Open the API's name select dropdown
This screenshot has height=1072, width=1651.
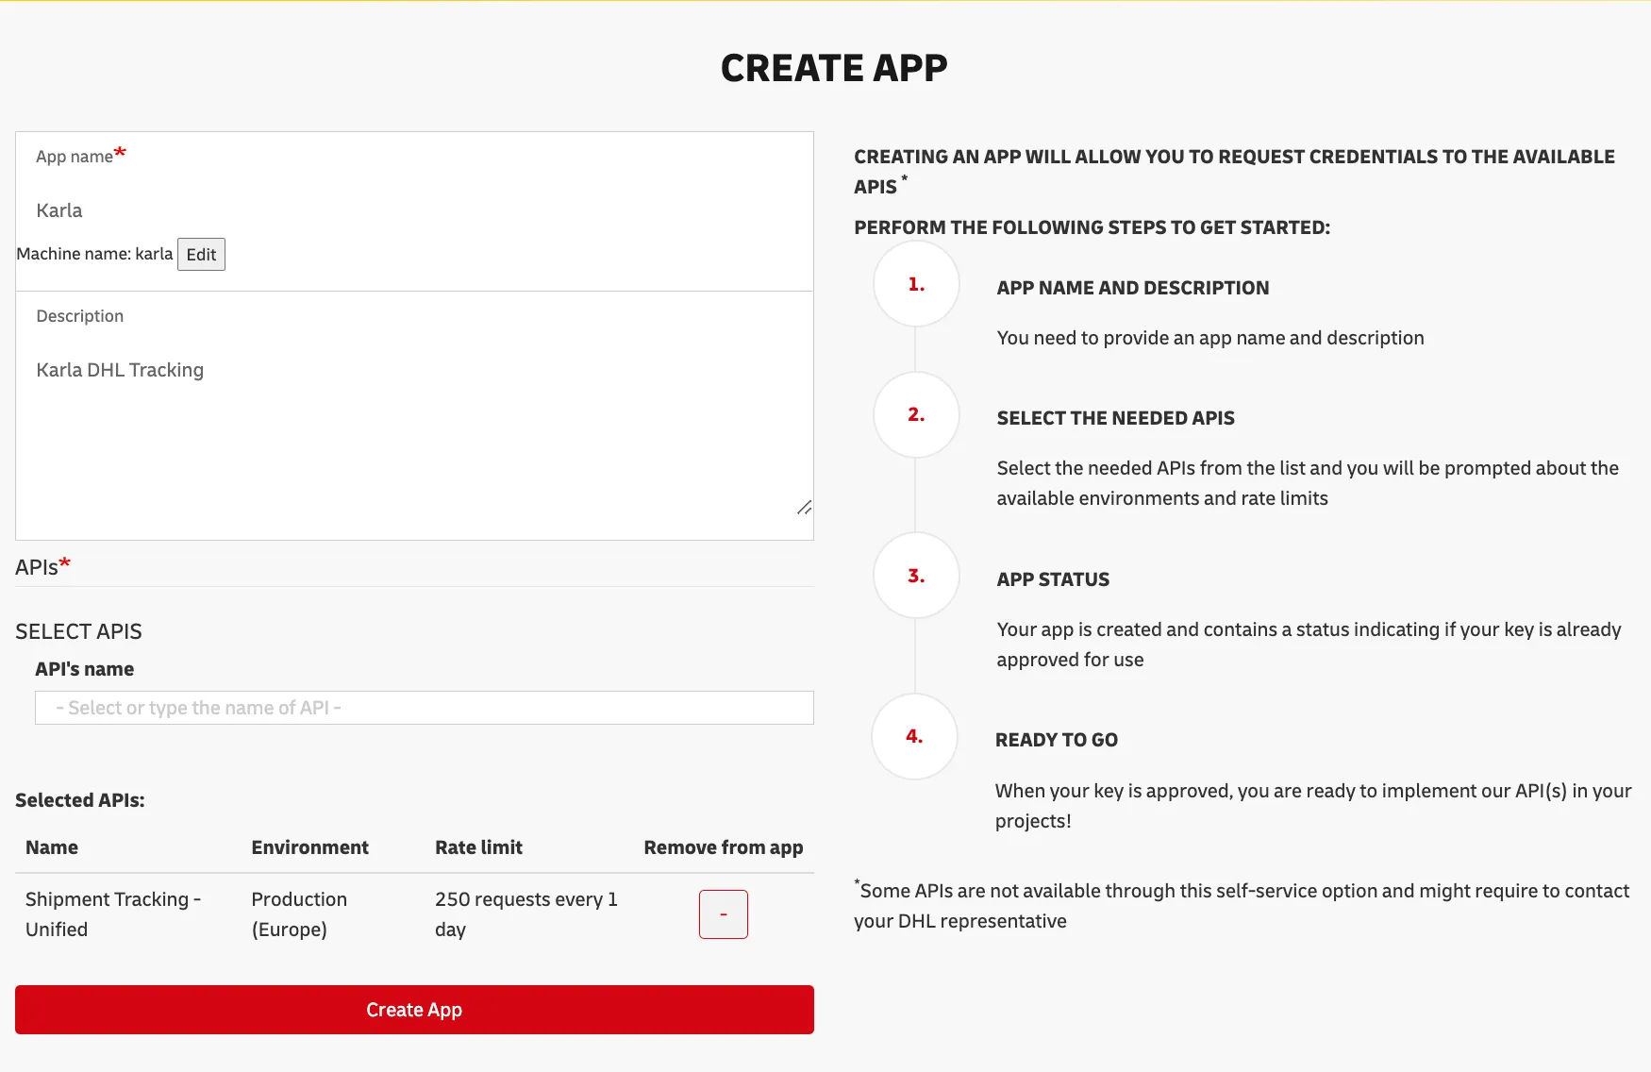tap(424, 708)
